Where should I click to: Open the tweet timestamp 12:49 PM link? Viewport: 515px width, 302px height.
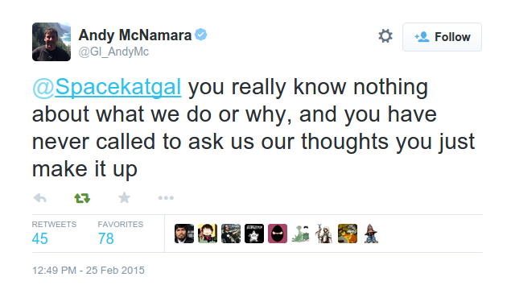point(89,270)
